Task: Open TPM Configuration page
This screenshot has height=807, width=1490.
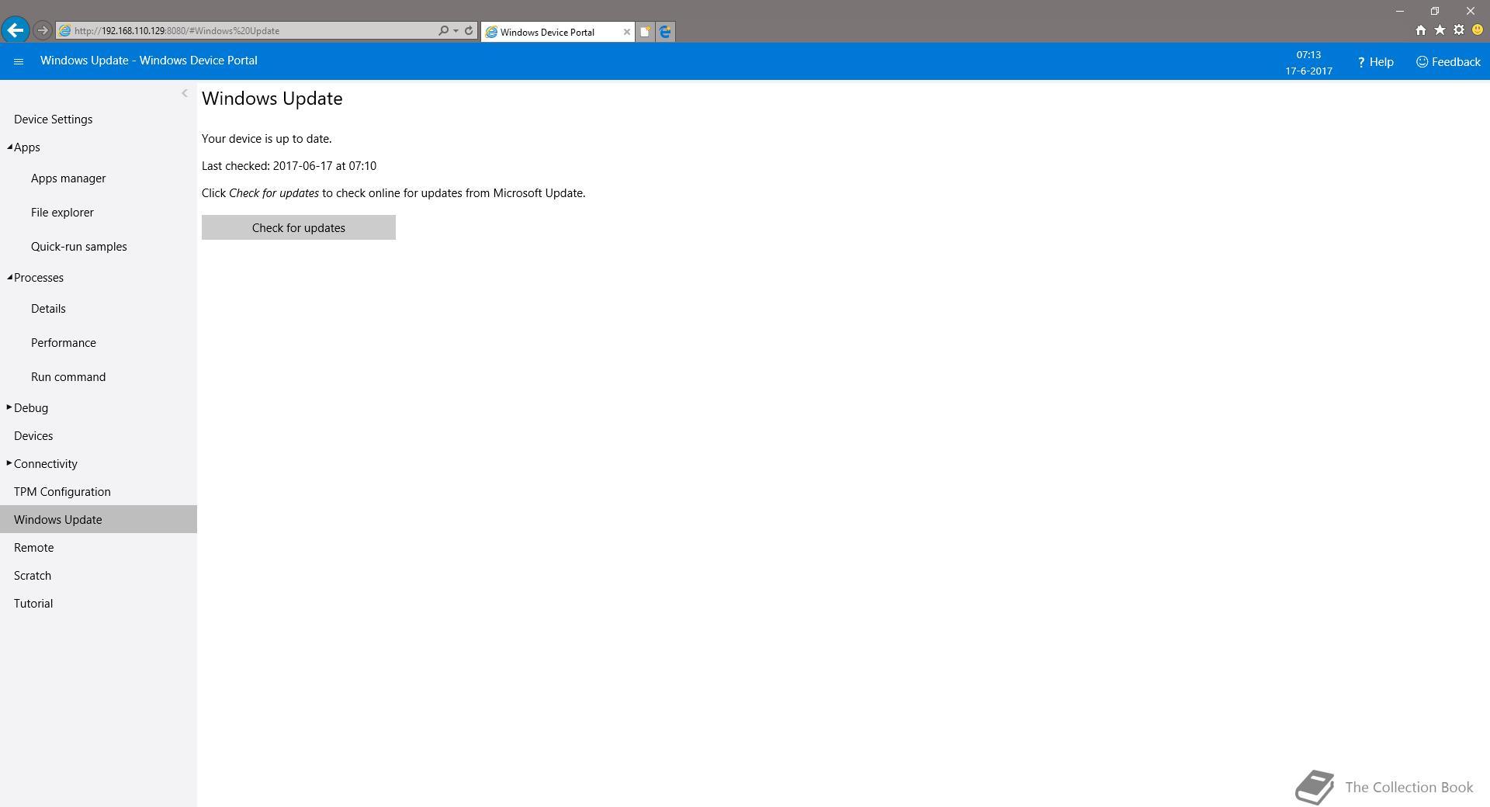Action: click(62, 492)
